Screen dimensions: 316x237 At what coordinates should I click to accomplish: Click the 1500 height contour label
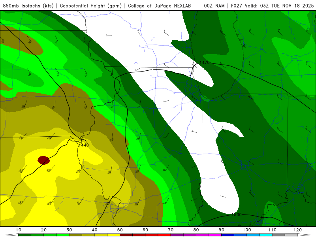pos(236,214)
